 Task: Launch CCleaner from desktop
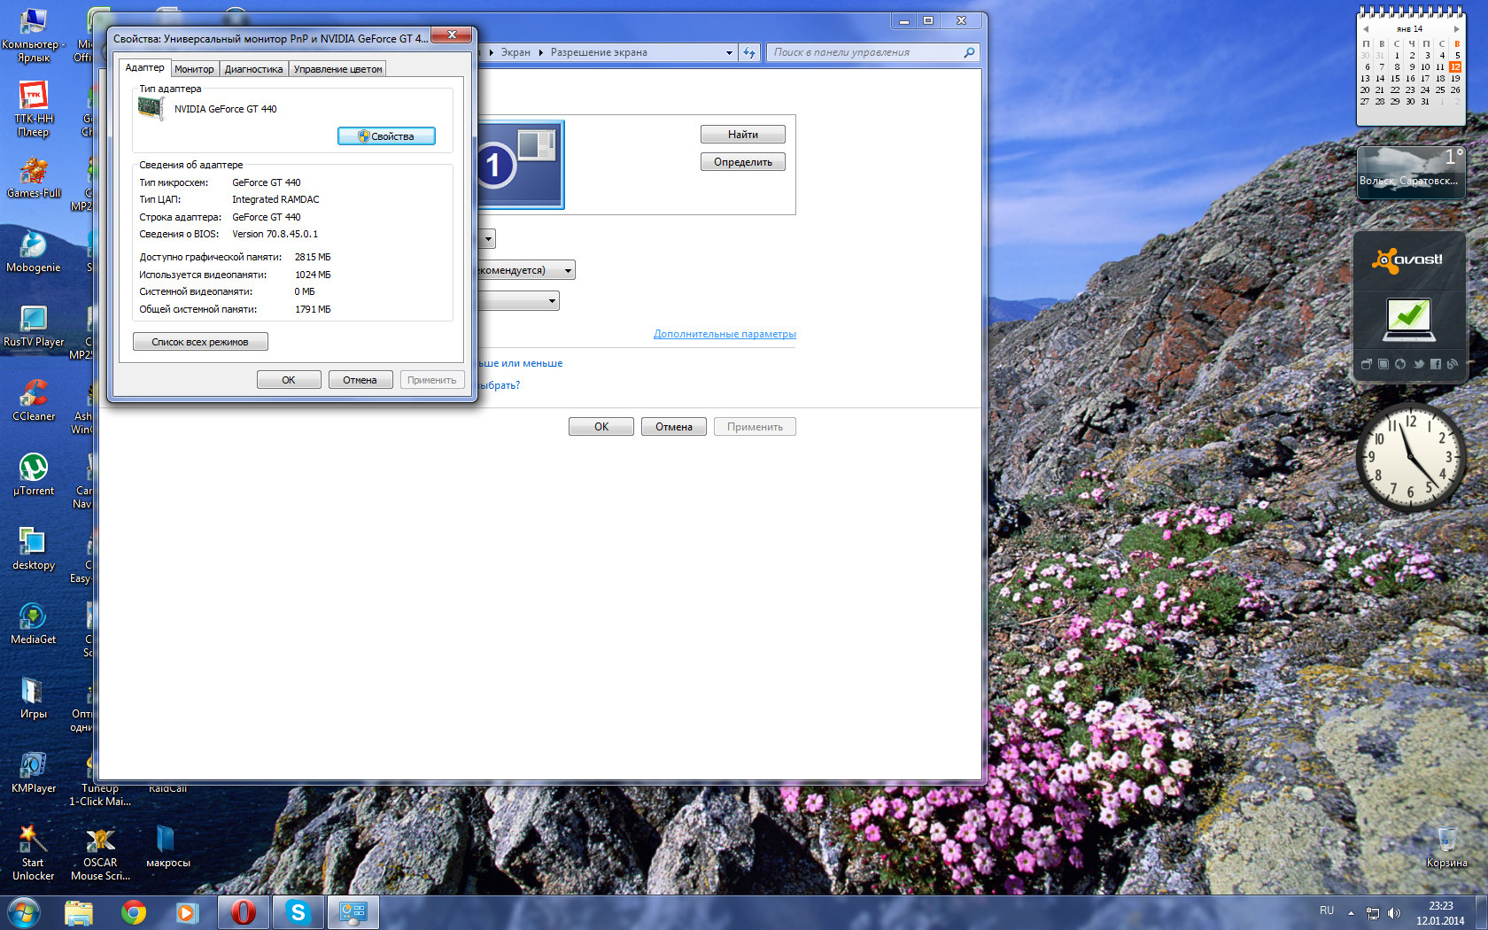coord(34,400)
